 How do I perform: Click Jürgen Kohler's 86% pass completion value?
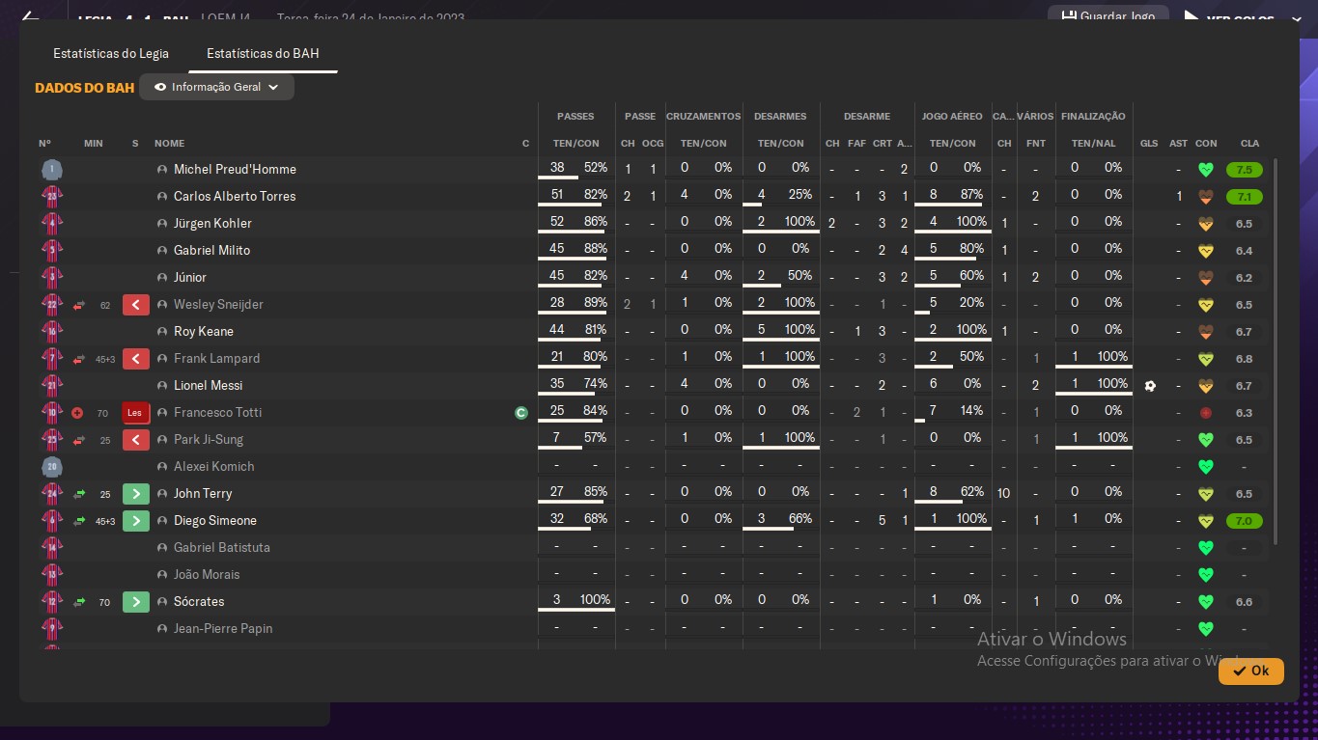[596, 222]
